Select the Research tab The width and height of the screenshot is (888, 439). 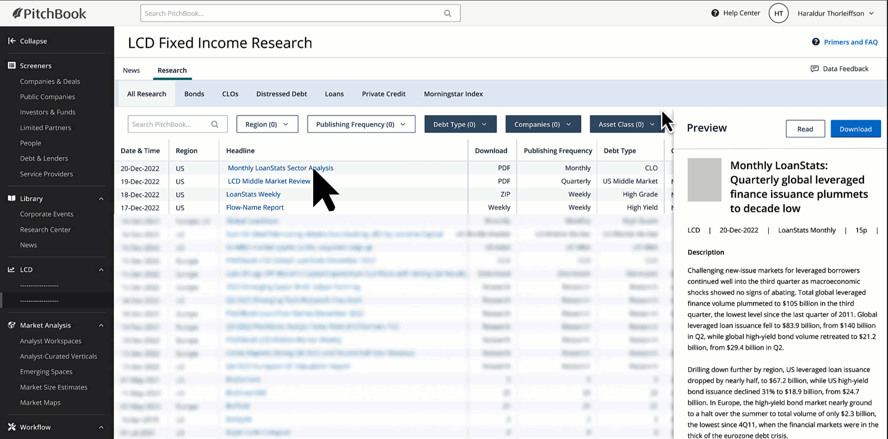pos(172,70)
